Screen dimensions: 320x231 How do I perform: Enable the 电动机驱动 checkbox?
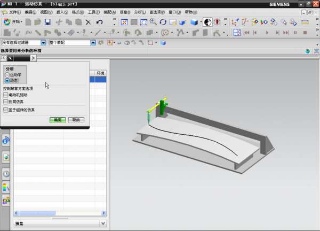click(x=6, y=95)
